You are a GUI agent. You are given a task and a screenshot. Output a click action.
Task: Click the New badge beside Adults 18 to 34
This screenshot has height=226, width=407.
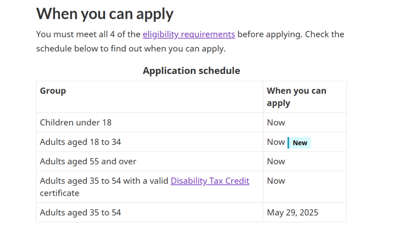[299, 142]
